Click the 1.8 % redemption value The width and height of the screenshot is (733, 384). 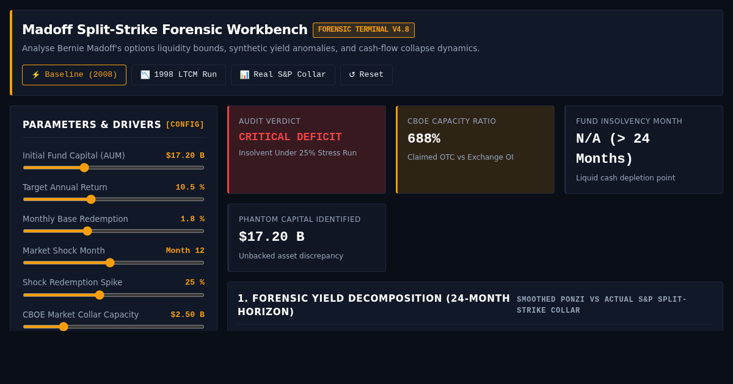click(x=192, y=219)
